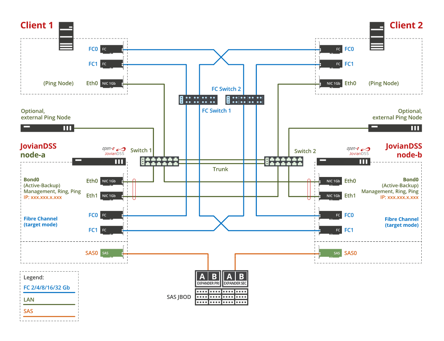Click node-a 'Fibre Channel (target mode)' text
Image resolution: width=444 pixels, height=341 pixels.
pos(41,222)
